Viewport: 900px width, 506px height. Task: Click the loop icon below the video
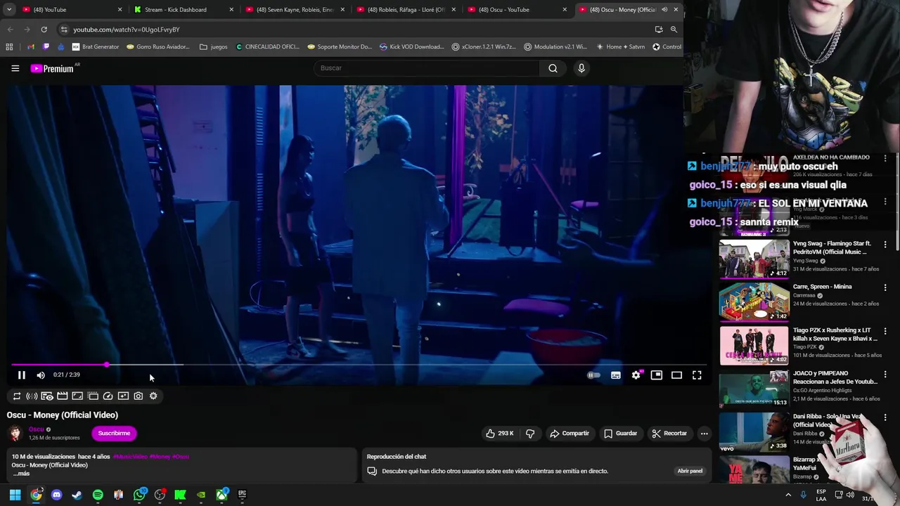coord(17,396)
